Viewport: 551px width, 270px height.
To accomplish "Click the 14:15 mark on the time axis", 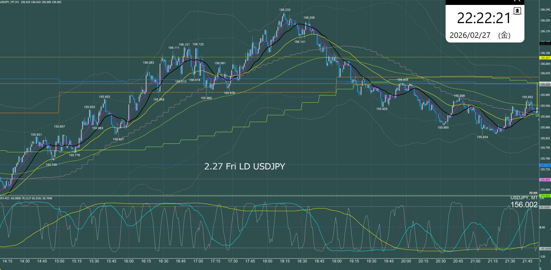I will pyautogui.click(x=7, y=261).
